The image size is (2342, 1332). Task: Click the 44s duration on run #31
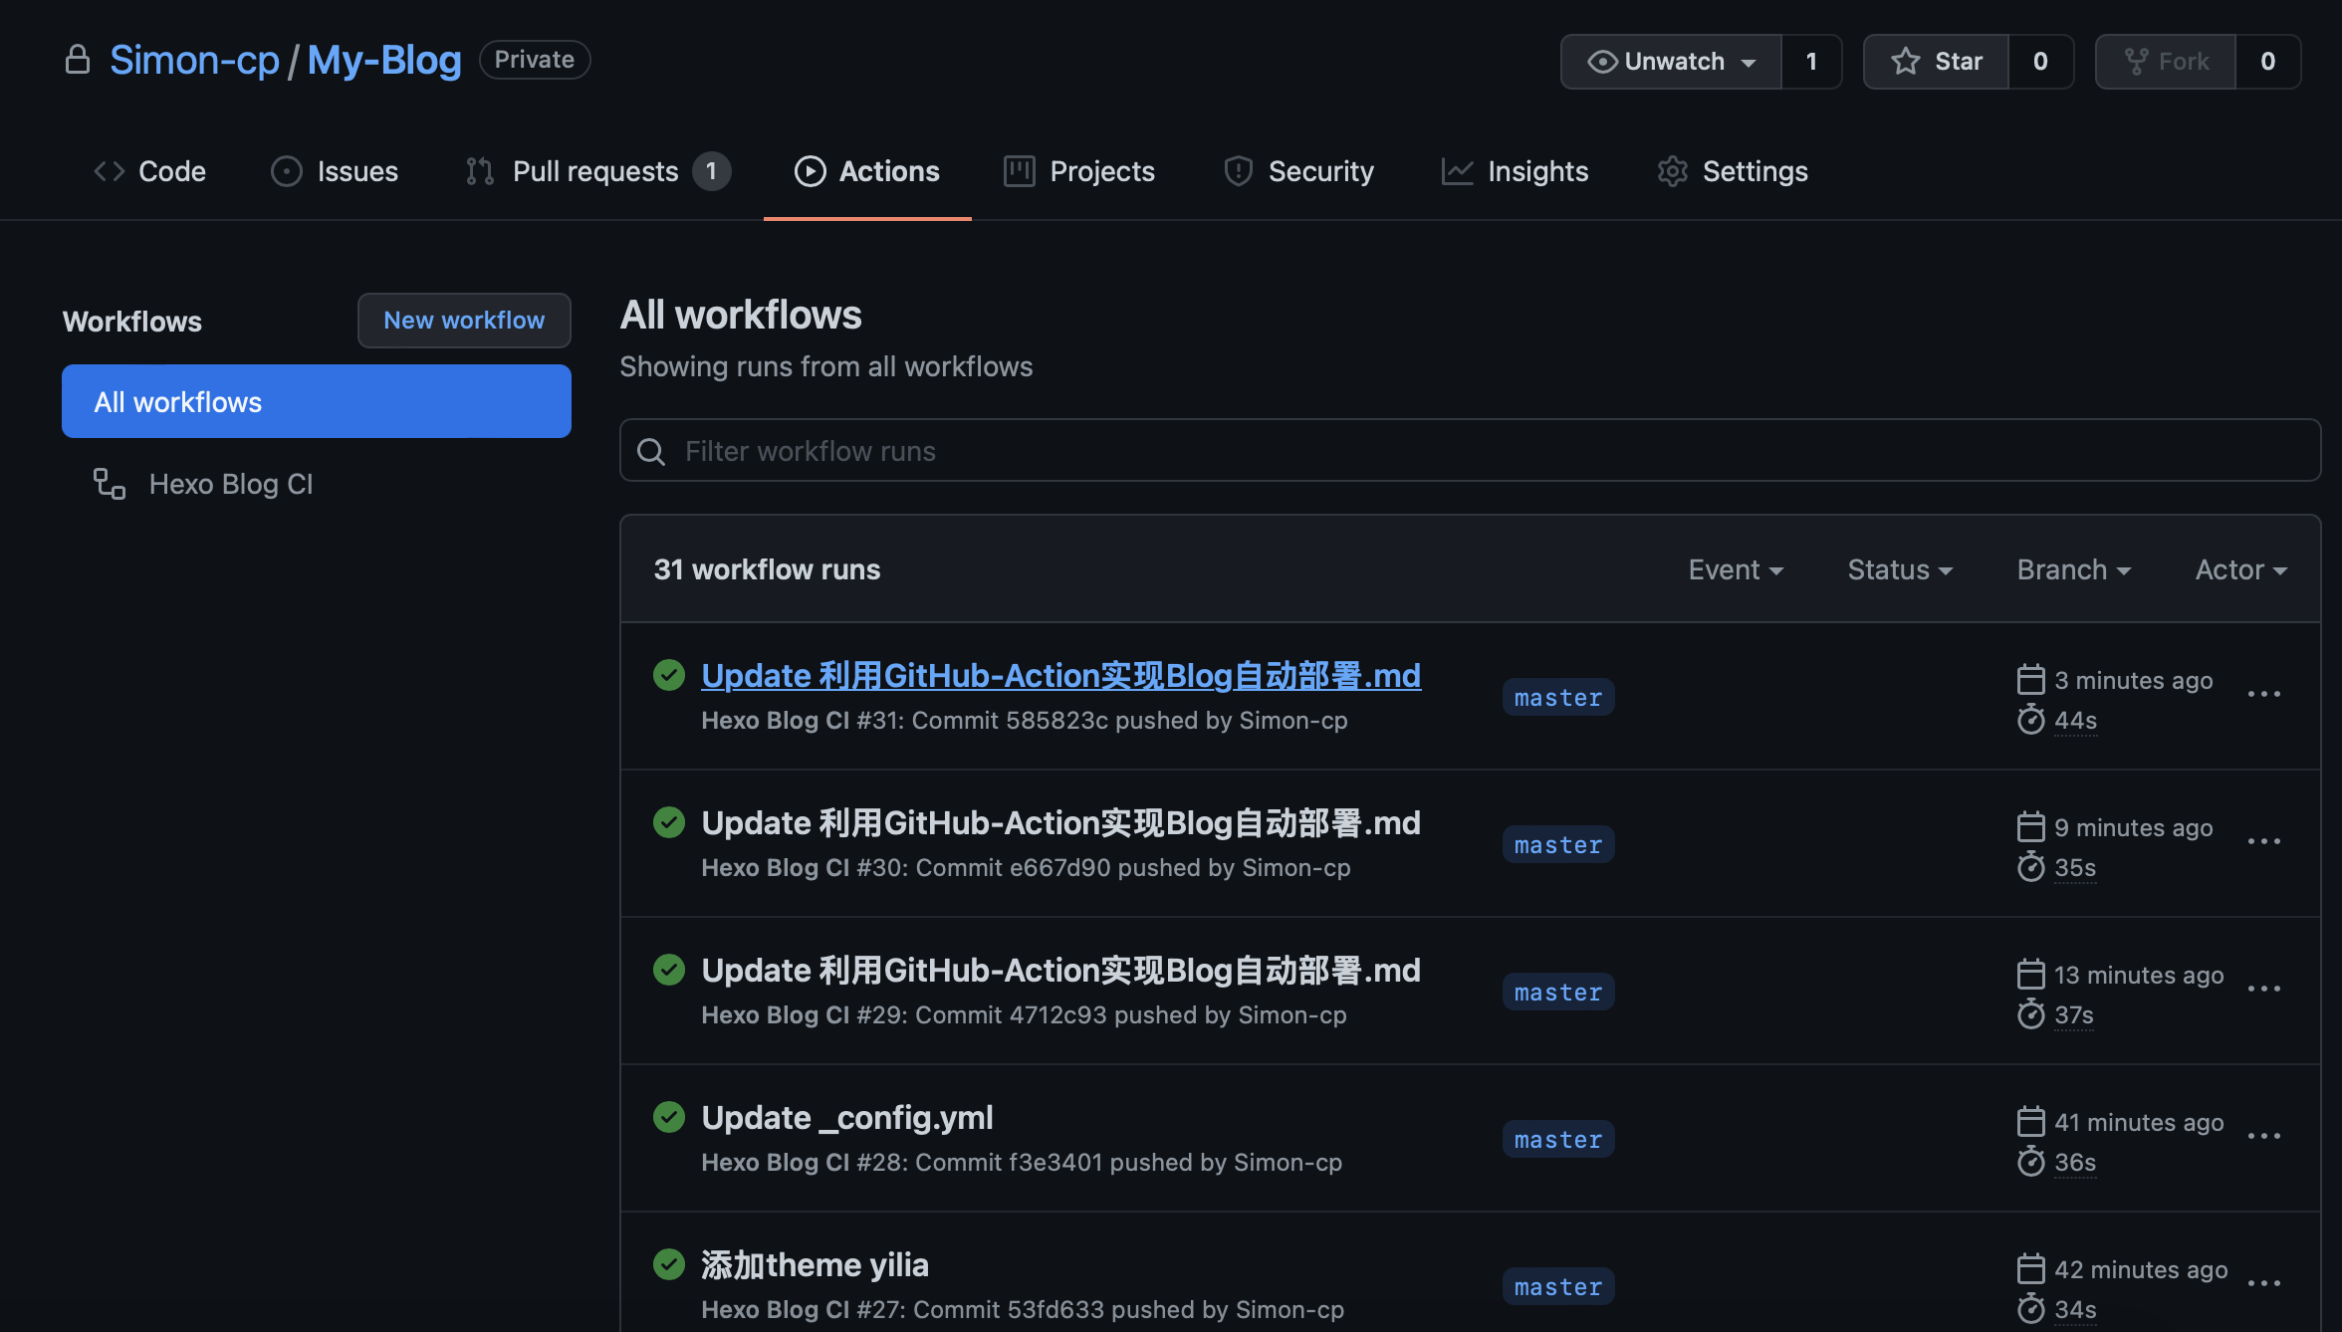click(2076, 720)
